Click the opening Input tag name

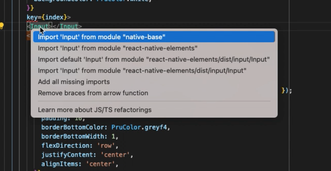click(x=39, y=26)
